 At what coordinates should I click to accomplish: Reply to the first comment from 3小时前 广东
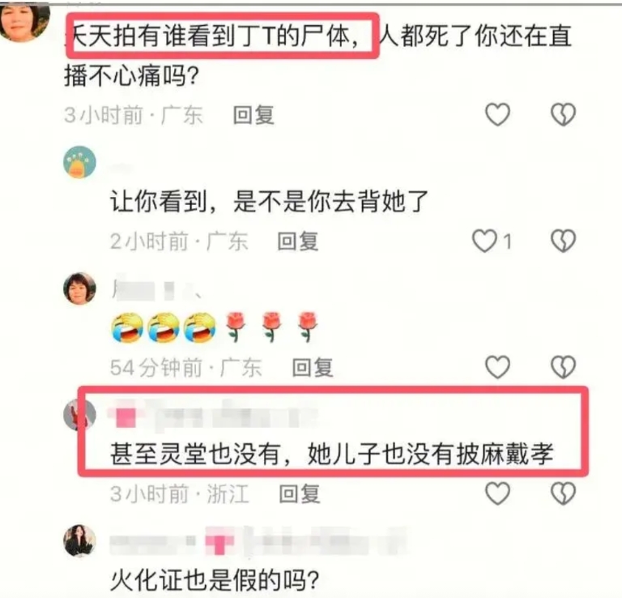pyautogui.click(x=253, y=115)
